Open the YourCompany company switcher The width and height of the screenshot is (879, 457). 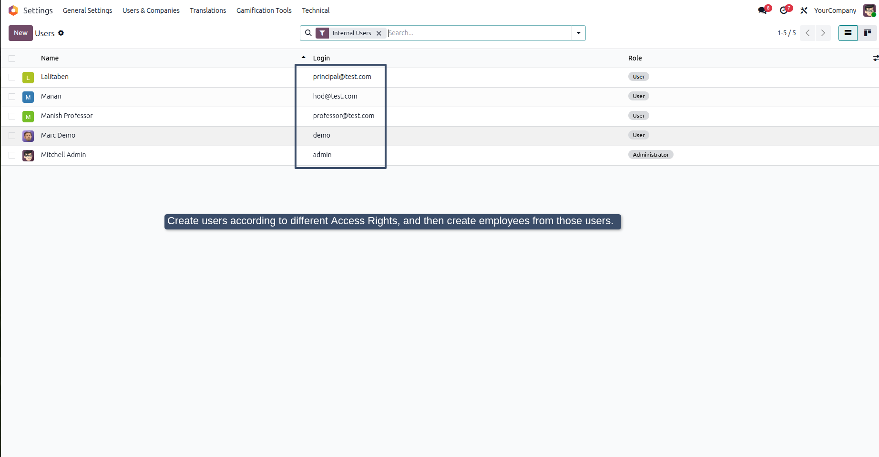point(835,10)
